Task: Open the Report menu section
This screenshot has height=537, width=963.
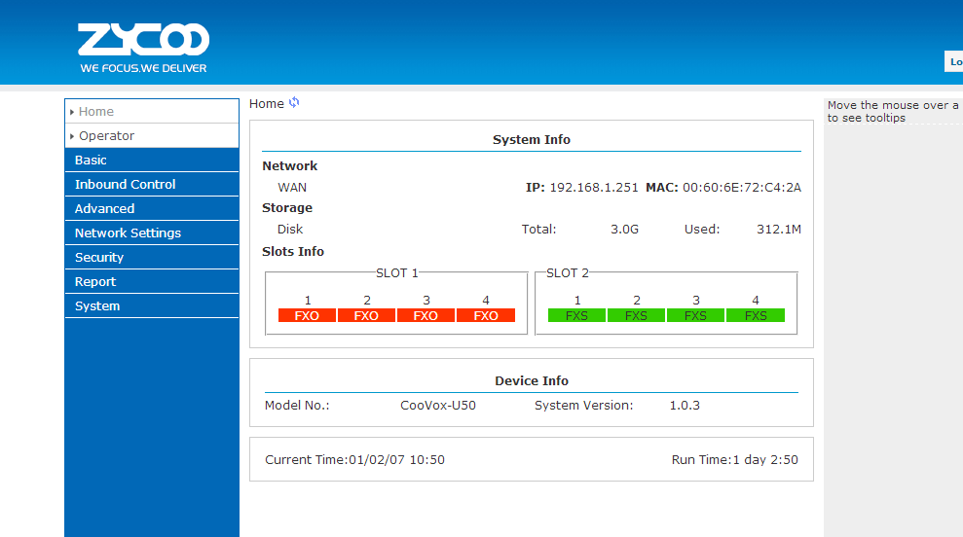Action: [x=95, y=282]
